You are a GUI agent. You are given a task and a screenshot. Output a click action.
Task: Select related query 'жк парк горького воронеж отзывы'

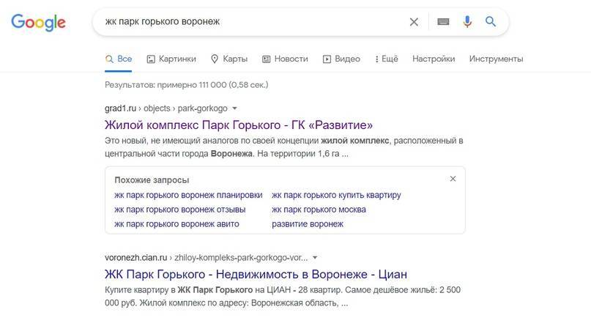point(179,210)
